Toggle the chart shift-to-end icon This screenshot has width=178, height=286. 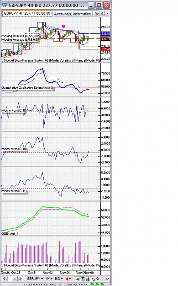point(77,279)
